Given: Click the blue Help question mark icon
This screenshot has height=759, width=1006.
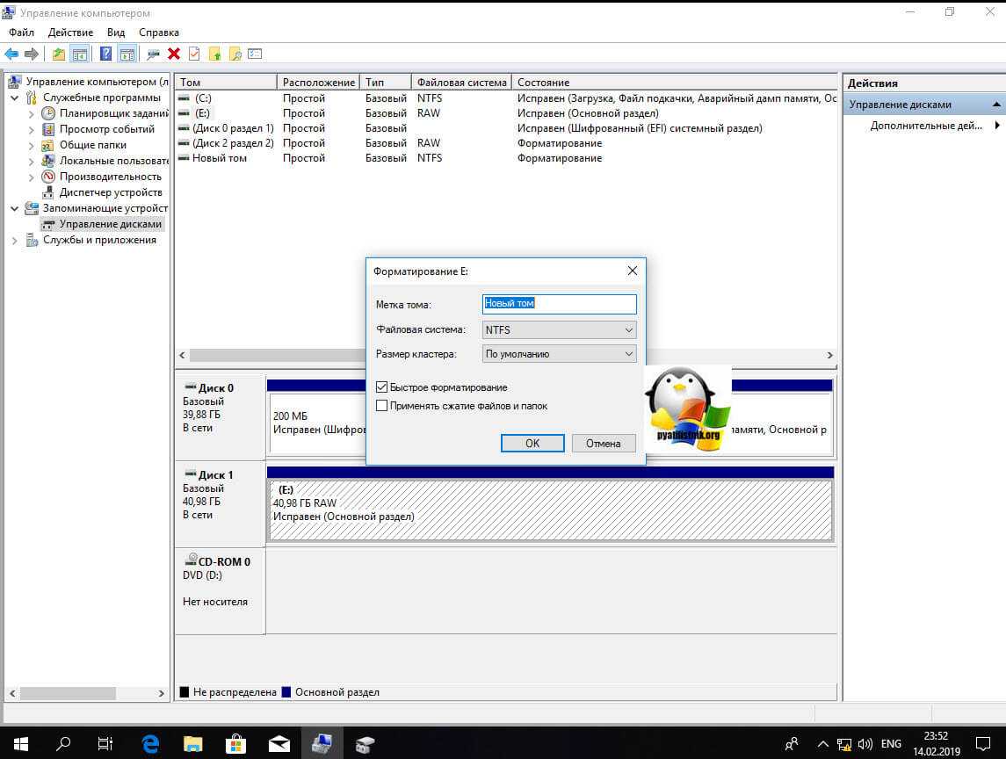Looking at the screenshot, I should 105,54.
